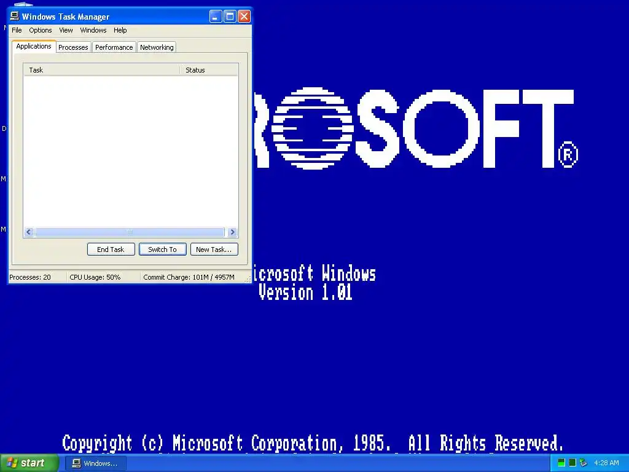This screenshot has height=472, width=629.
Task: Click the CPU Usage: 50% status bar entry
Action: click(x=95, y=277)
